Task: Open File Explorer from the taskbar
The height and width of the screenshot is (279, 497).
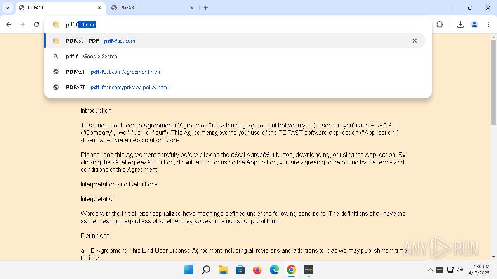Action: (x=223, y=270)
